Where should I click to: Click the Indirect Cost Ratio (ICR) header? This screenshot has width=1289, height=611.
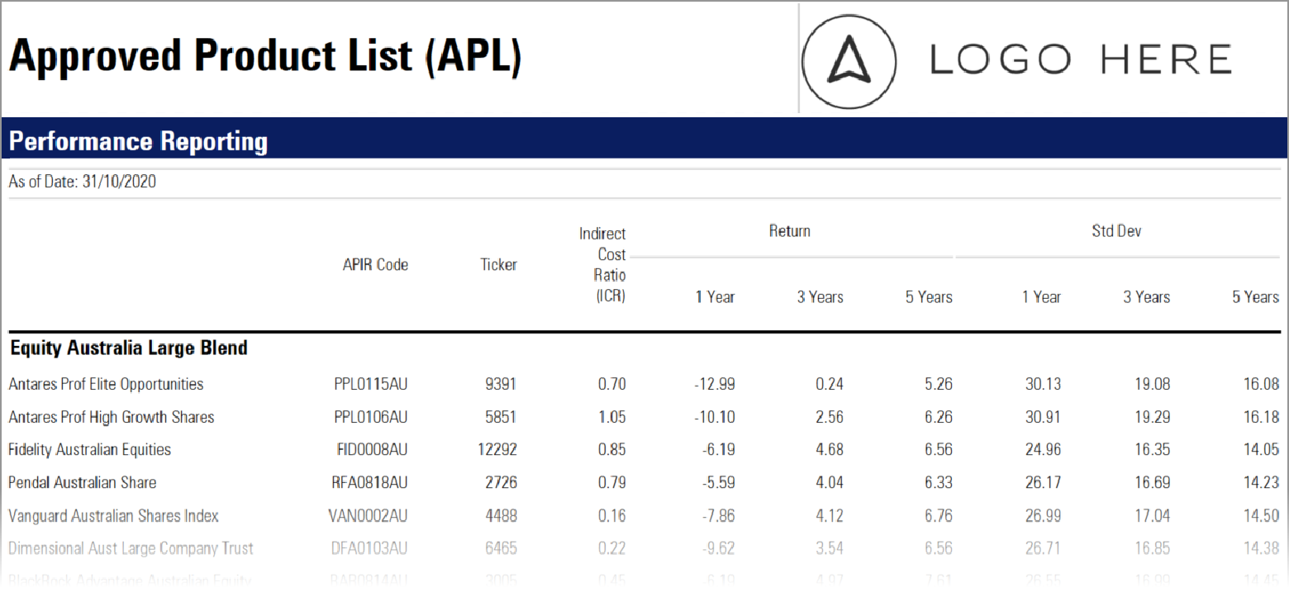click(603, 265)
